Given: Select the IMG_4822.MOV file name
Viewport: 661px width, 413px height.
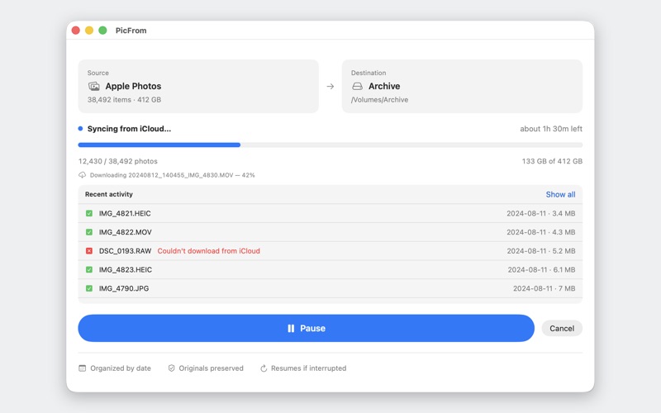Looking at the screenshot, I should tap(126, 232).
